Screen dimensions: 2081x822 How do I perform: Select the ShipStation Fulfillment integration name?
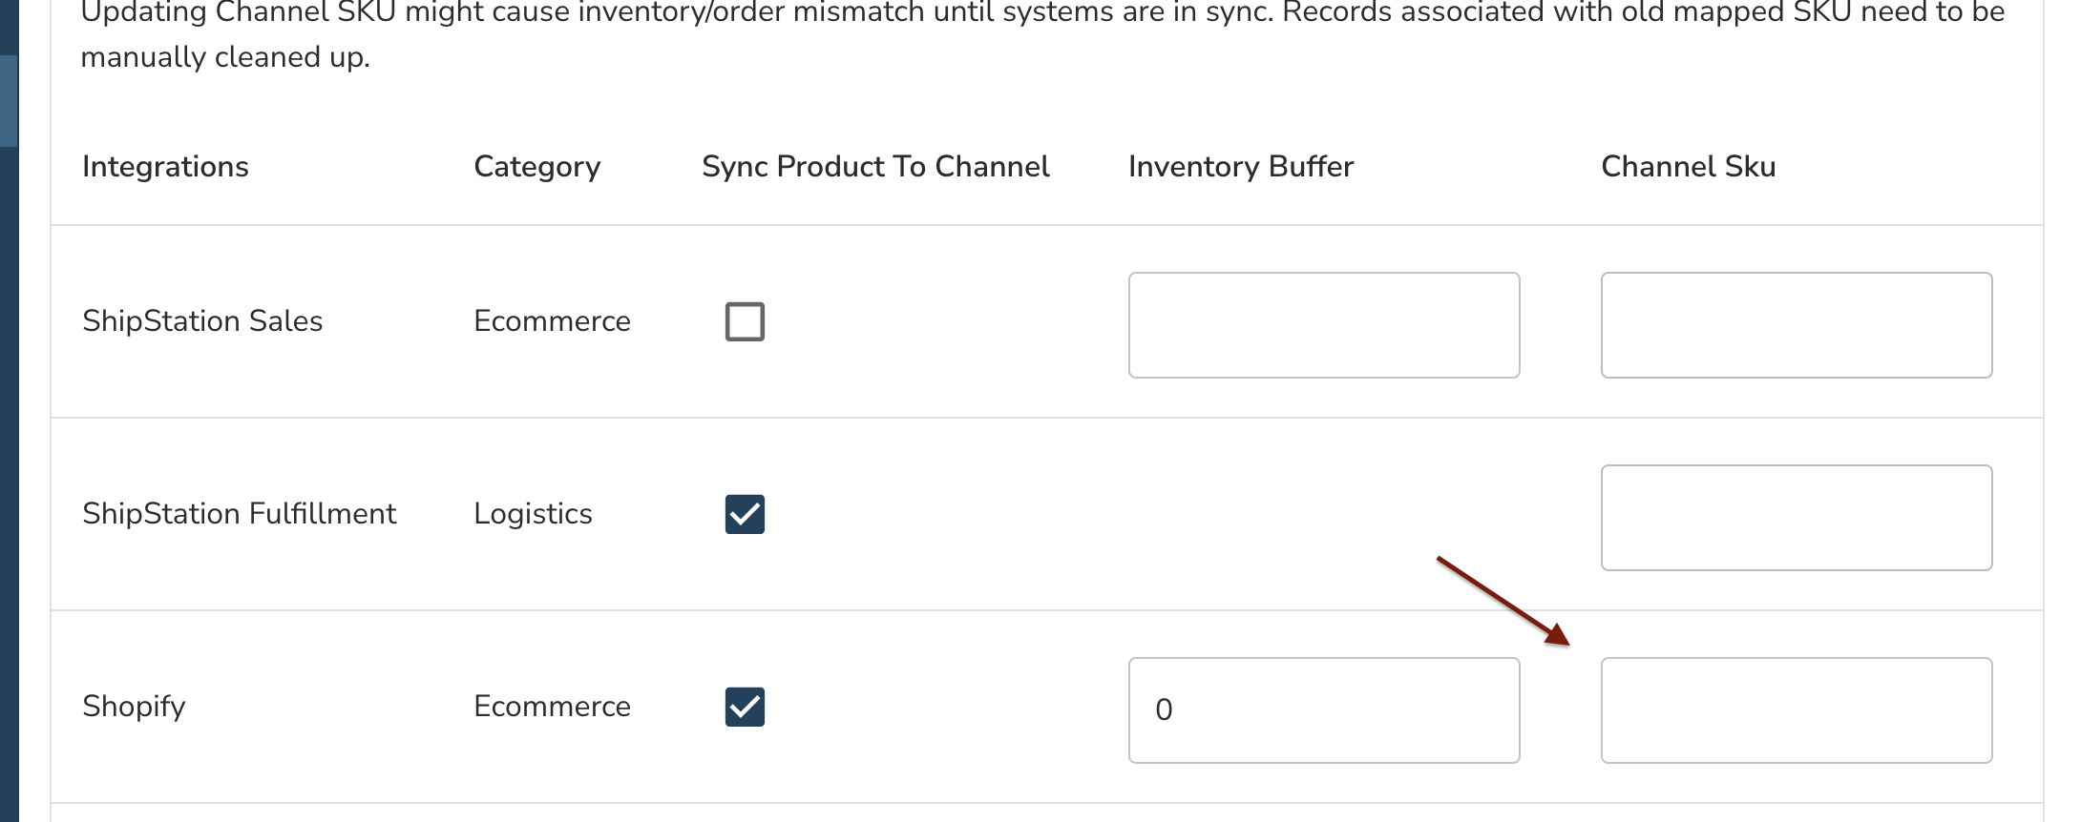239,514
